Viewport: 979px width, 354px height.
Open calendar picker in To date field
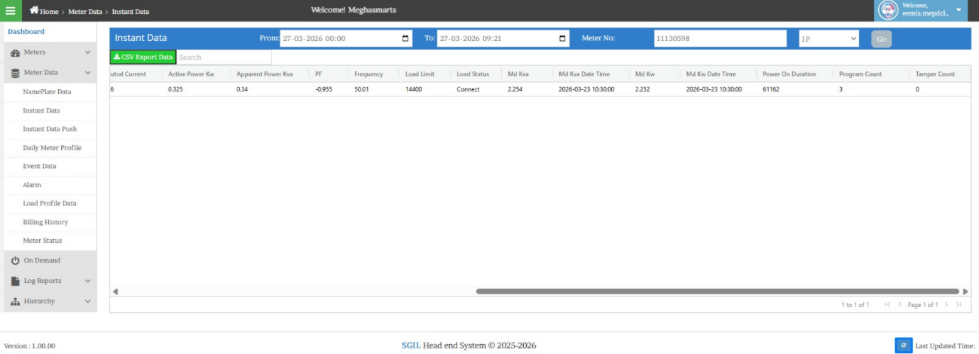pyautogui.click(x=562, y=39)
